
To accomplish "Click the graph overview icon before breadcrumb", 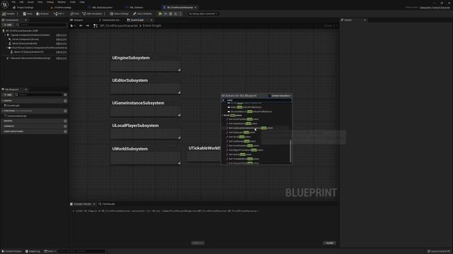I will (x=96, y=25).
